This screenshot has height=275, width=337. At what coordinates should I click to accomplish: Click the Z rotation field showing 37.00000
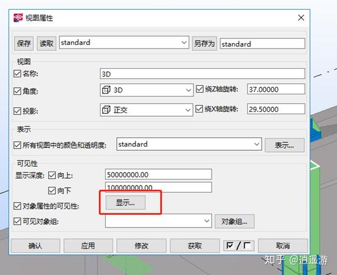point(276,89)
